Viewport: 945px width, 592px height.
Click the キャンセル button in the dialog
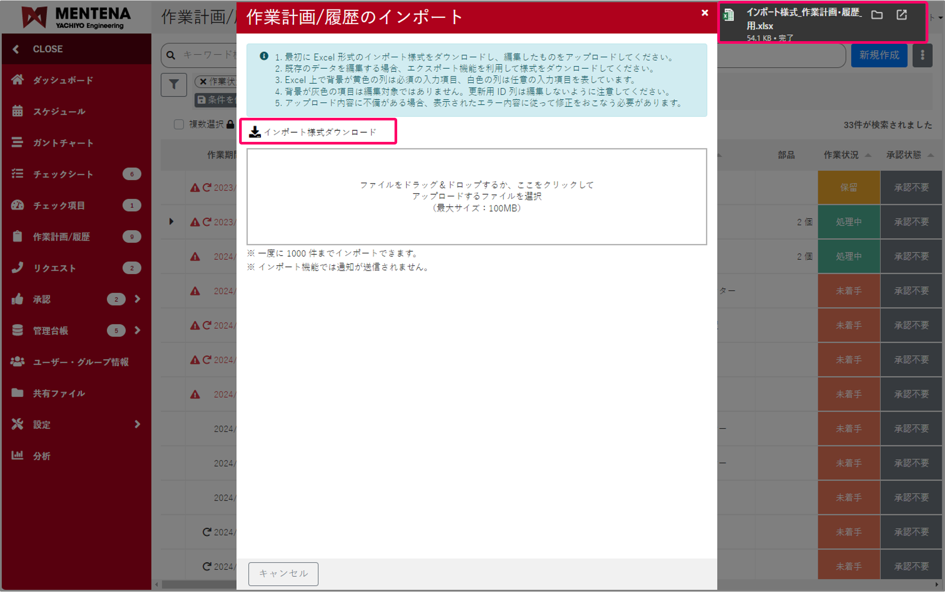(x=283, y=574)
